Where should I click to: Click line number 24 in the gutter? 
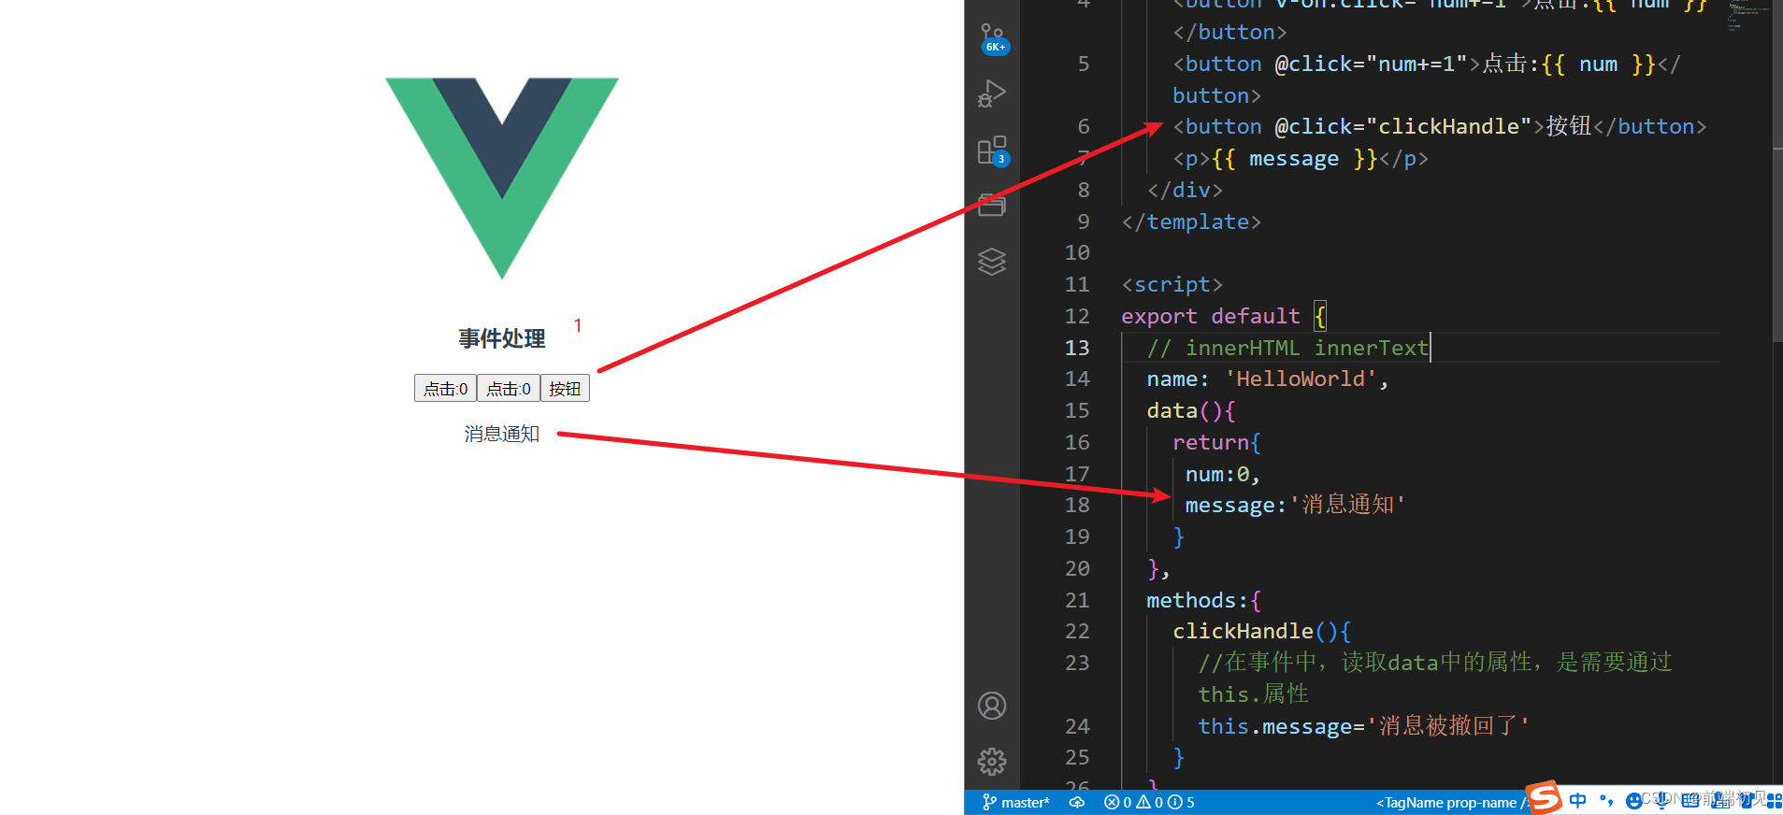1077,726
